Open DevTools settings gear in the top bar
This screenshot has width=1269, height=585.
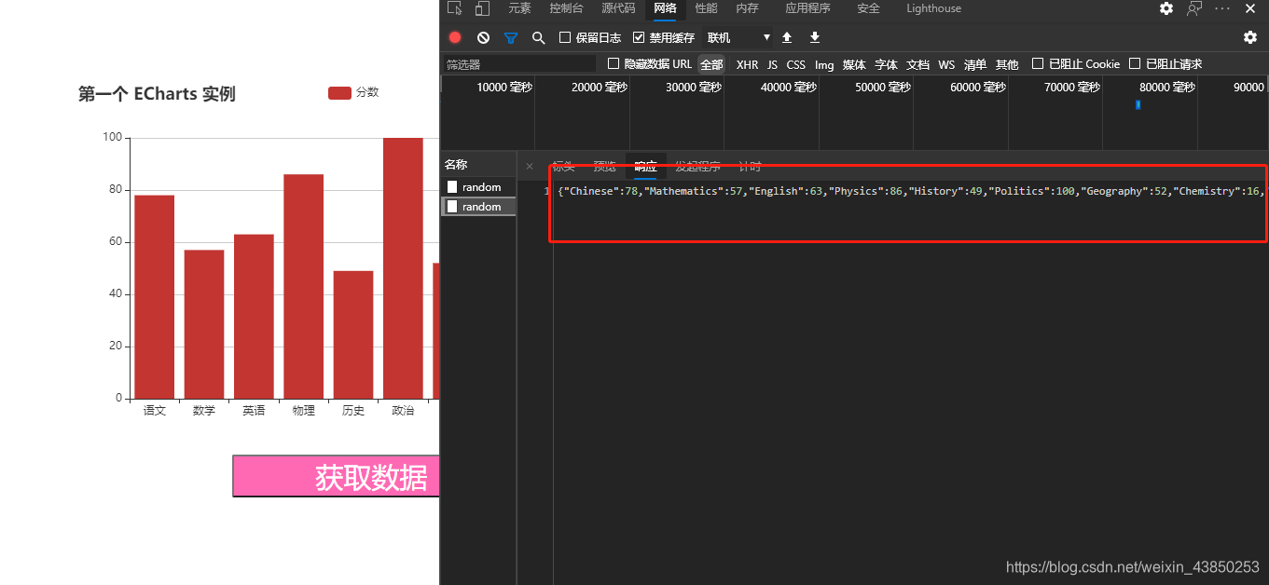pyautogui.click(x=1166, y=8)
